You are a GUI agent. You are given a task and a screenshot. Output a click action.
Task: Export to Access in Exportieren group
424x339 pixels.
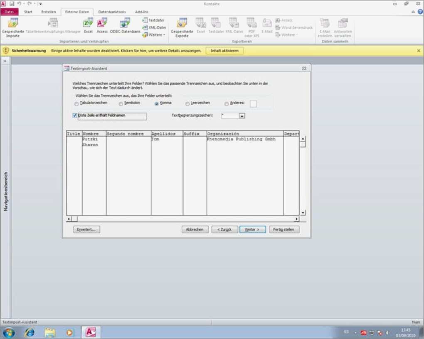284,20
